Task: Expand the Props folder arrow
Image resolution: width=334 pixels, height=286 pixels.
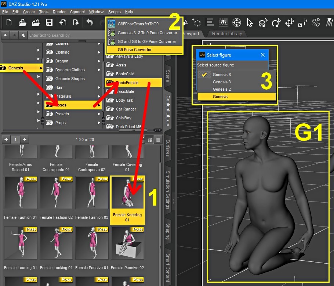Action: 99,123
